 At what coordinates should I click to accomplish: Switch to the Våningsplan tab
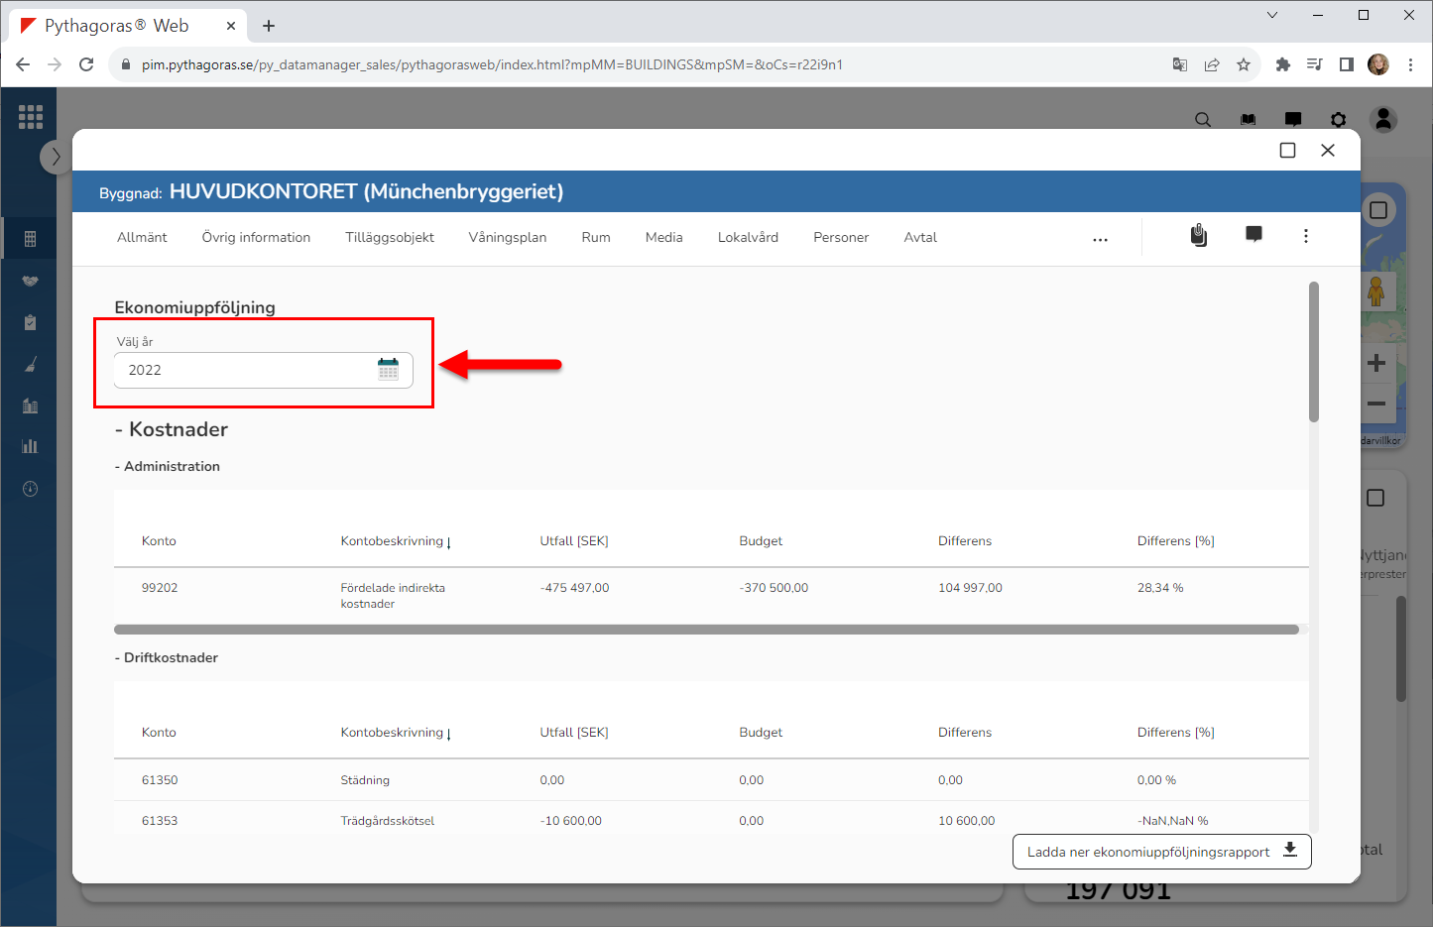point(507,238)
